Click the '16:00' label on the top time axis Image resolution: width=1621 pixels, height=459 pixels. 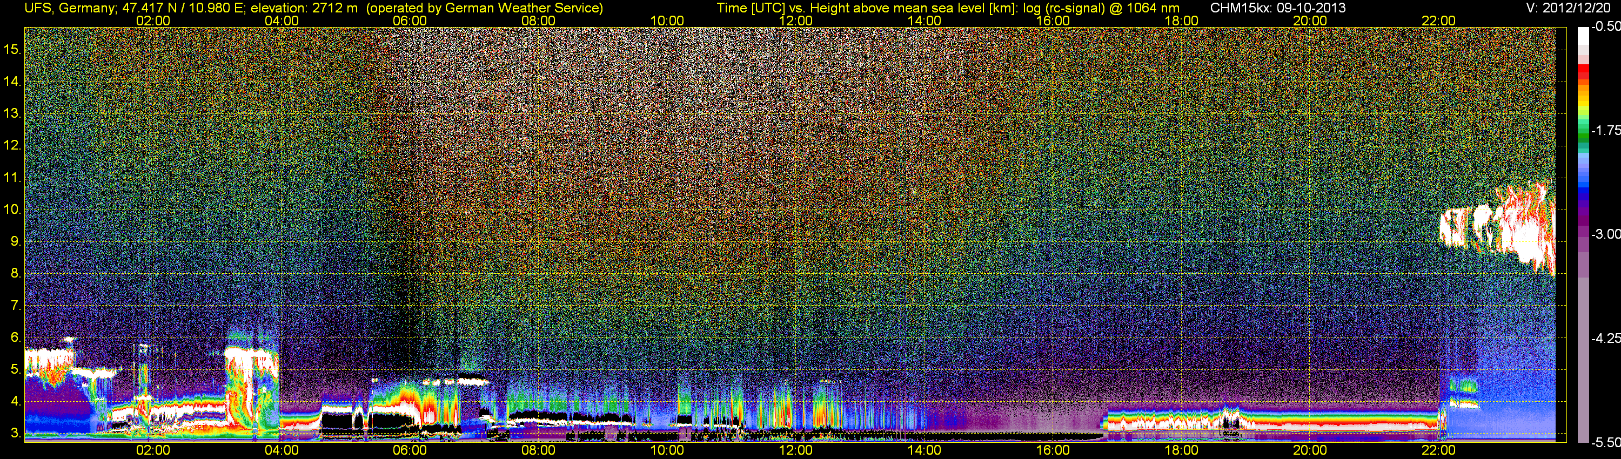point(1053,21)
